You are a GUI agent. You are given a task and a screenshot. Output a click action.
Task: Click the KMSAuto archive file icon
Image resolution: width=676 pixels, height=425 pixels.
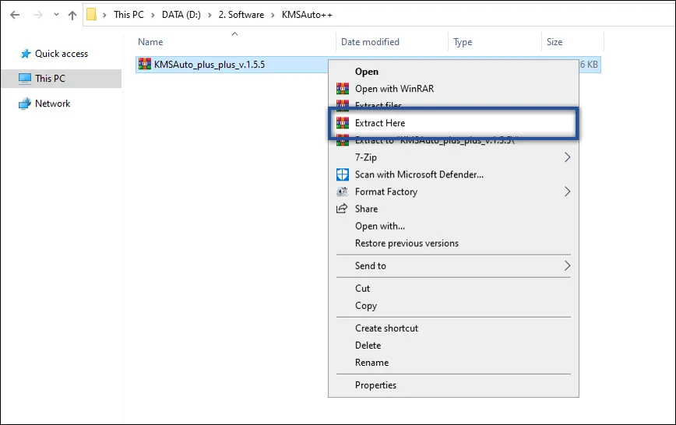pyautogui.click(x=144, y=65)
